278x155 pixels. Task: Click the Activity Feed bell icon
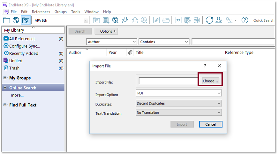click(x=229, y=20)
